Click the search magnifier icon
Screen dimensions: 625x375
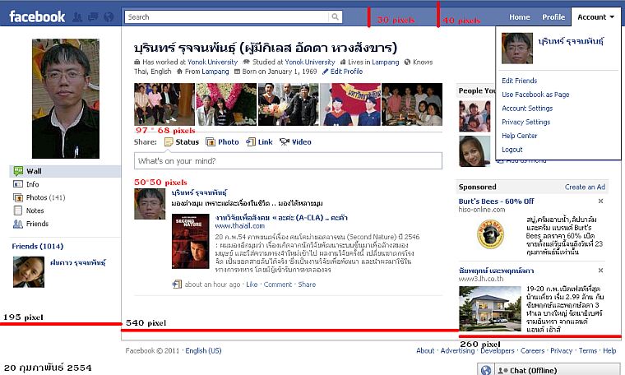[x=336, y=16]
